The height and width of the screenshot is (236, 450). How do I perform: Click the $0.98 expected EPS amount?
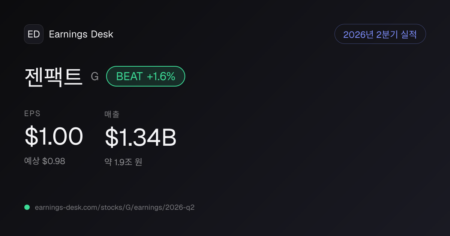54,161
